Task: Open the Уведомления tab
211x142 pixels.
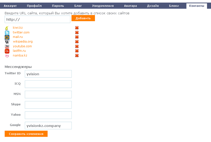Action: click(x=103, y=6)
